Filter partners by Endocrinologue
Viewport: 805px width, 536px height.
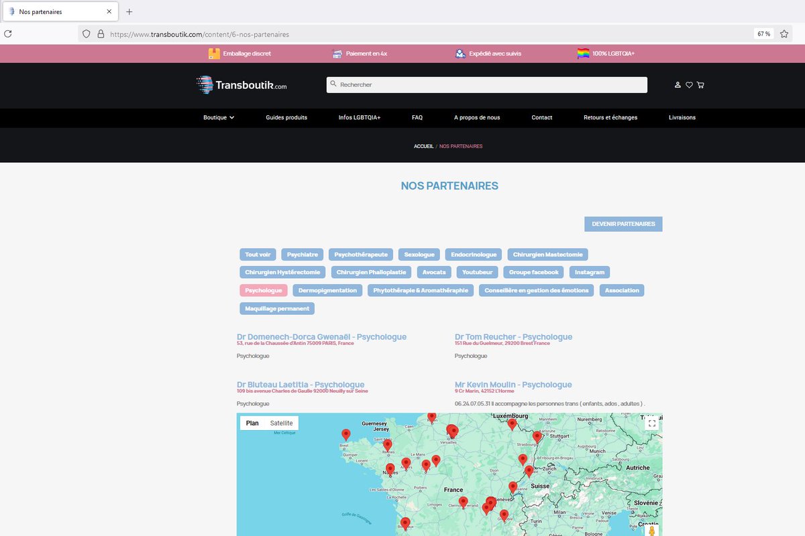coord(474,255)
